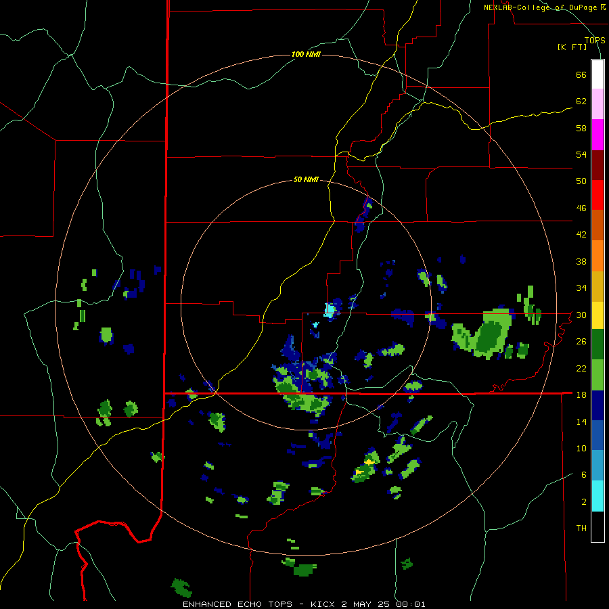Select the light green legend swatch
Image resolution: width=609 pixels, height=609 pixels.
coord(597,375)
